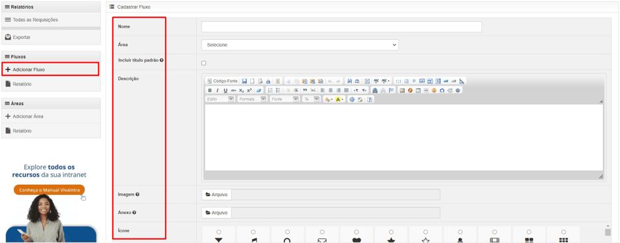Open the Find tool (binoculars icon)
Viewport: 620px width, 243px height.
point(349,81)
